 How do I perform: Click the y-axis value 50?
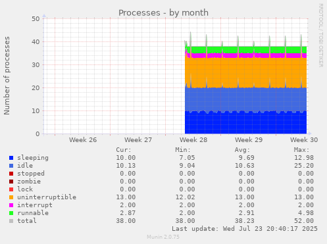(36, 19)
